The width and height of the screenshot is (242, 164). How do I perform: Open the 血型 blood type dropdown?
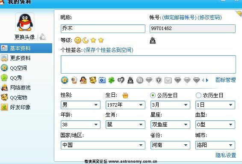(215, 125)
